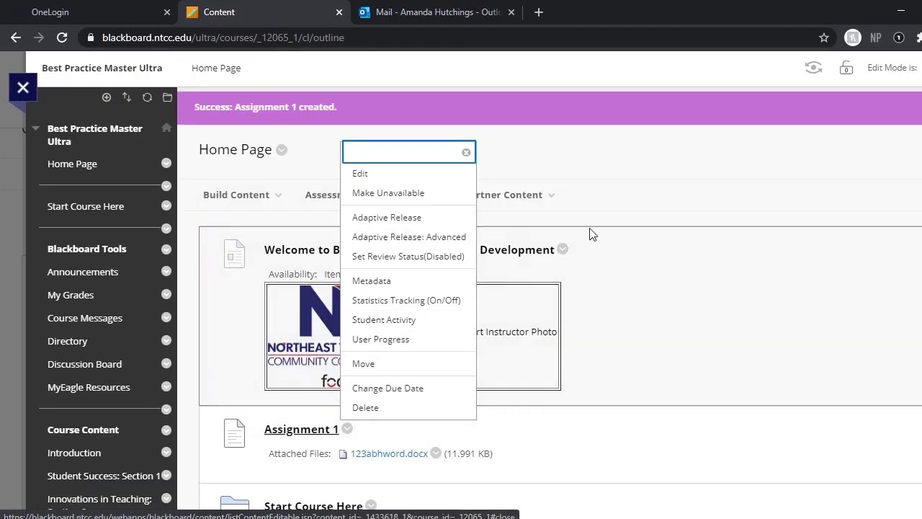Open options chevron for Announcements
Image resolution: width=922 pixels, height=519 pixels.
point(166,272)
